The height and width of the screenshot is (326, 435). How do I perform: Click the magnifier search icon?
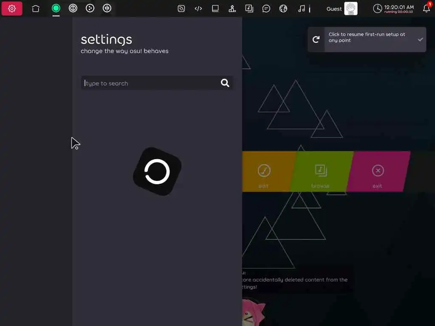(x=225, y=83)
